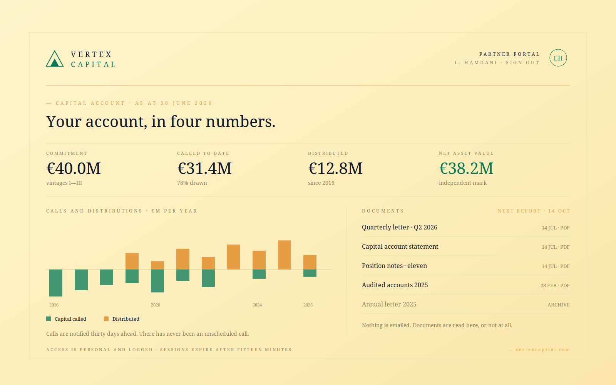Viewport: 616px width, 385px height.
Task: Click the 2016 axis label on chart
Action: [54, 305]
